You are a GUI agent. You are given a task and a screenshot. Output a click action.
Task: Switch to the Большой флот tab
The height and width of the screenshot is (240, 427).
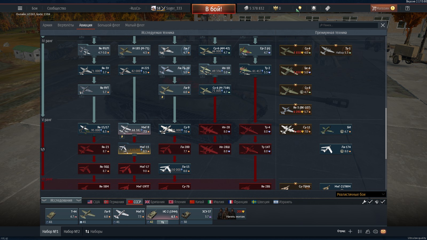pyautogui.click(x=109, y=25)
